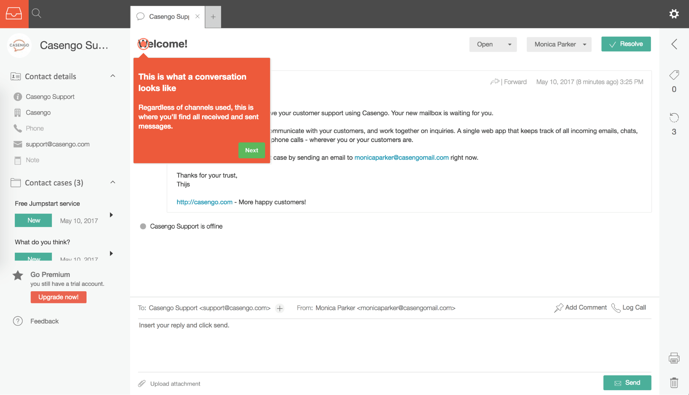The width and height of the screenshot is (689, 395).
Task: Click the Phone field in contact details
Action: (35, 128)
